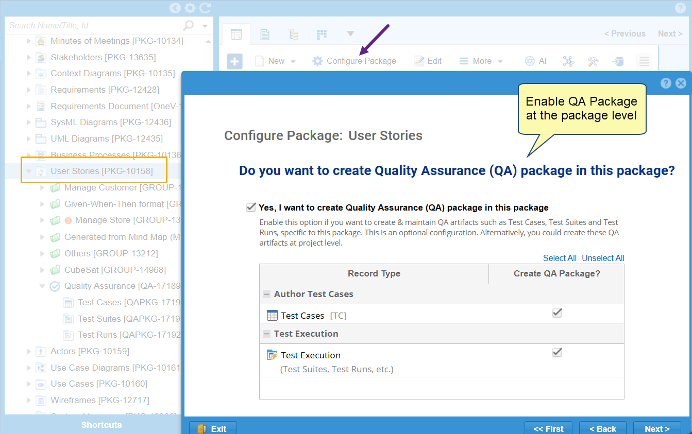Collapse Quality Assurance tree node
This screenshot has height=434, width=692.
(43, 286)
